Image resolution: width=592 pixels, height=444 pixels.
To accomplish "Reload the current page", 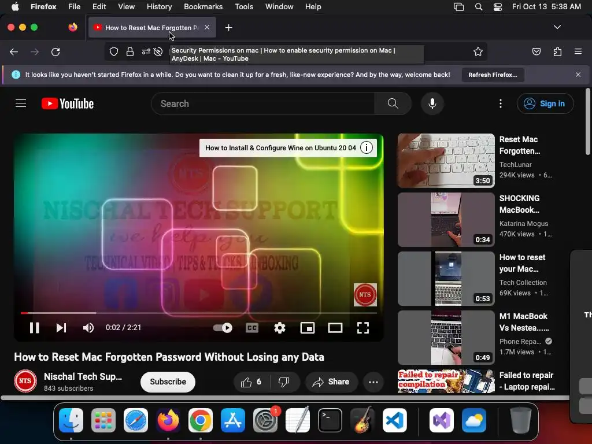I will 55,51.
